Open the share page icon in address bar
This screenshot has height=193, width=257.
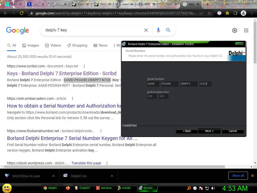click(201, 13)
